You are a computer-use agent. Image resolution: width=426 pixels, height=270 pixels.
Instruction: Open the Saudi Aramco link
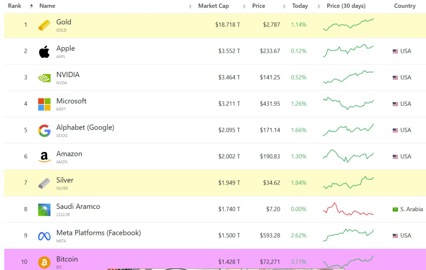click(x=78, y=206)
